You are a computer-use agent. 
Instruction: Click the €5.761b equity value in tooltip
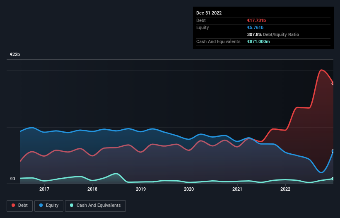[255, 27]
